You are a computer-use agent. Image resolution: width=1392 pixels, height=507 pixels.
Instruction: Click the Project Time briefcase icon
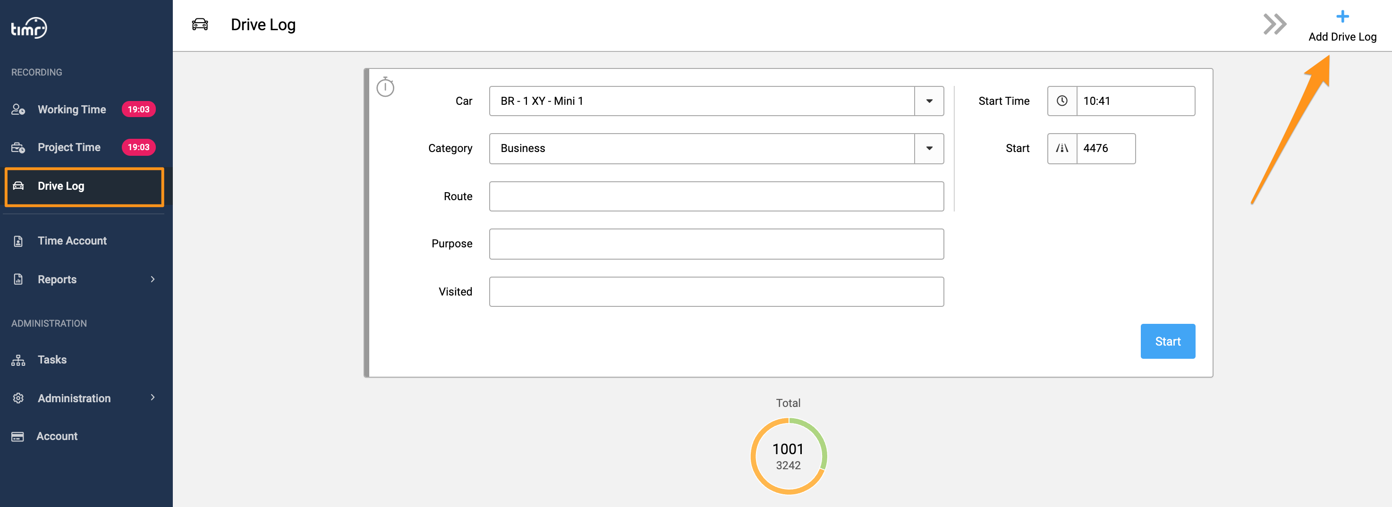coord(18,147)
